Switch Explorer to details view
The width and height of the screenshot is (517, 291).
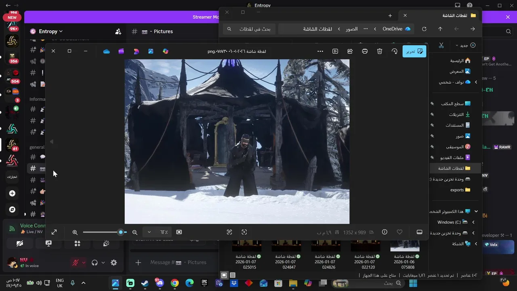[x=233, y=275]
